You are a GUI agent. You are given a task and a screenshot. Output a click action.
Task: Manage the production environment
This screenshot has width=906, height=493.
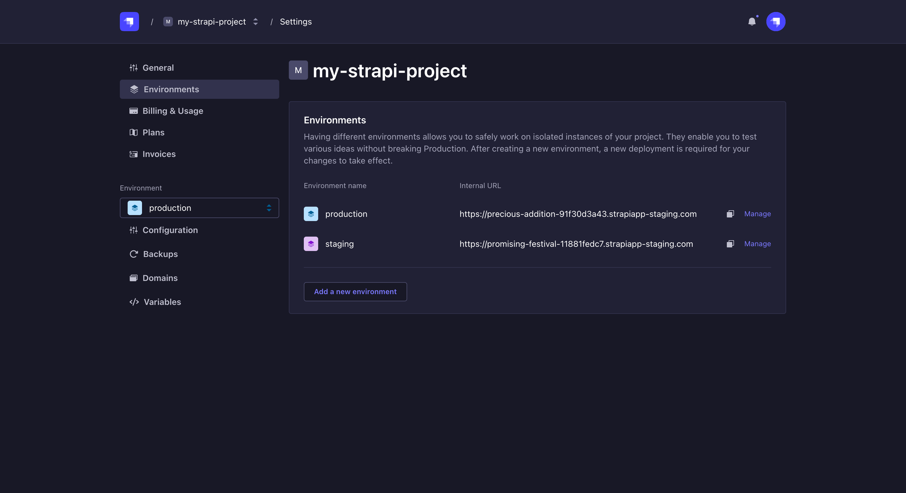point(757,214)
